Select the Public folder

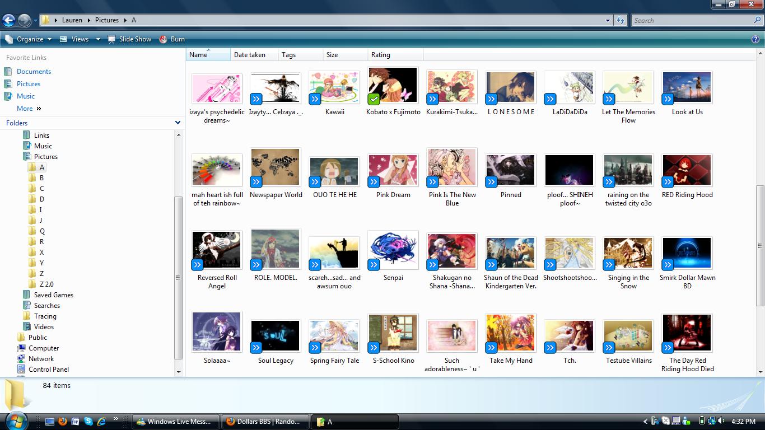38,338
